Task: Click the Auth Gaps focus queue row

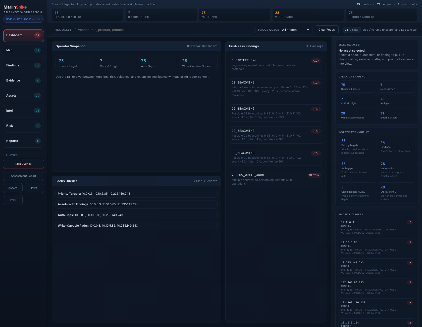Action: coord(136,215)
